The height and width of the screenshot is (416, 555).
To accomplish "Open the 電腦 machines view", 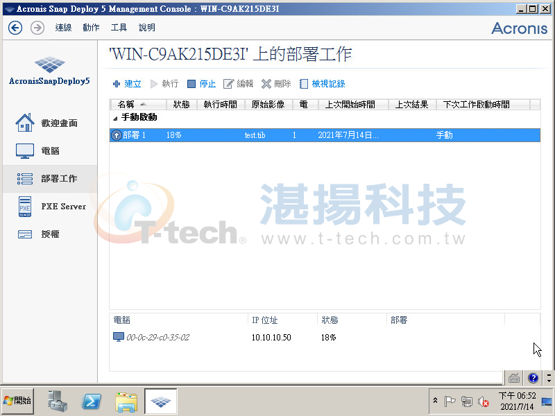I will [49, 151].
